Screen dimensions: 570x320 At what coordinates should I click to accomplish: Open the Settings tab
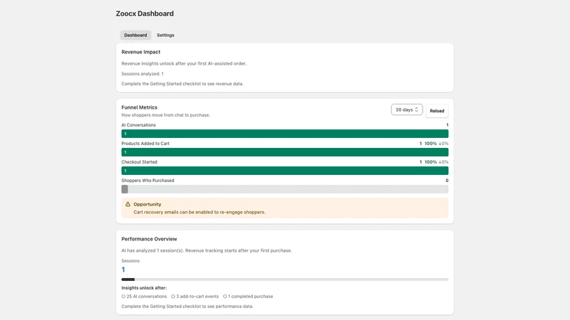click(x=165, y=35)
